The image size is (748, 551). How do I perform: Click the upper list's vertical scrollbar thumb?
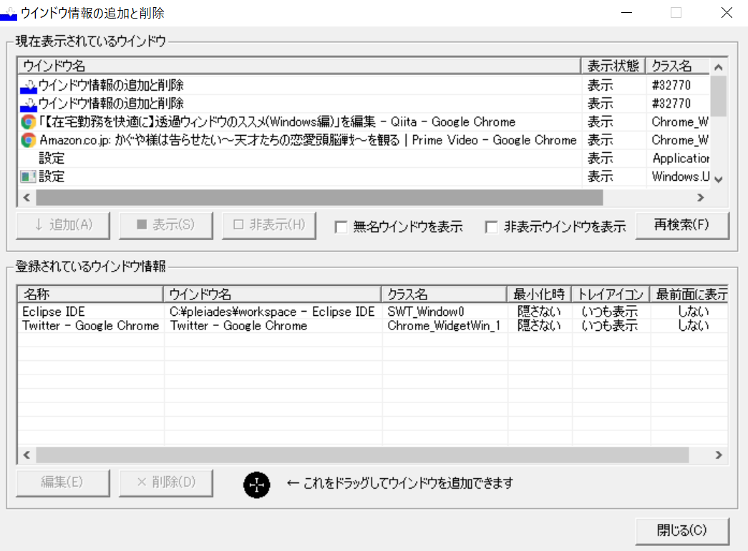tap(719, 96)
